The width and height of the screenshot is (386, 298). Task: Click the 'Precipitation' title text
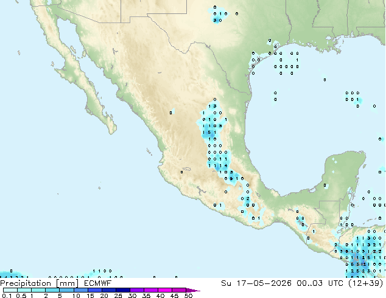coord(26,283)
